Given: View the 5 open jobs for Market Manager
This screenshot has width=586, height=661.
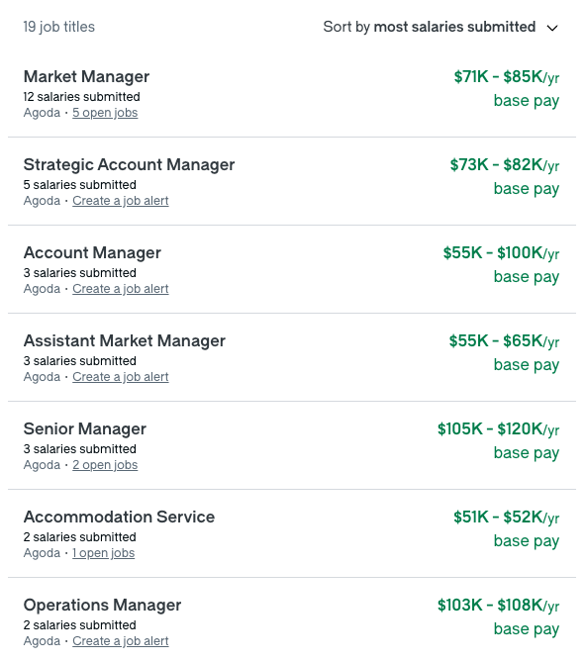Looking at the screenshot, I should [x=105, y=113].
